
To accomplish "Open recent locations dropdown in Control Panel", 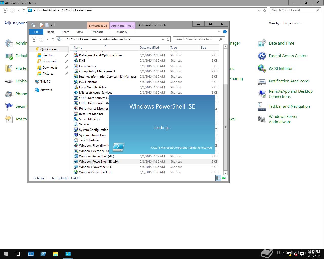I will tap(18, 10).
